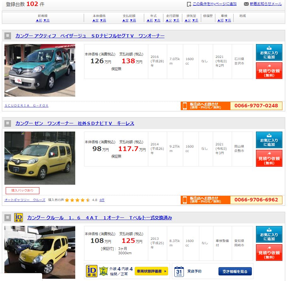Tick the checkbox for カングー クルール 1.6
The height and width of the screenshot is (281, 289).
point(8,218)
